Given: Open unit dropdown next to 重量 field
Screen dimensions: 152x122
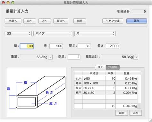Looking at the screenshot, I should point(50,57).
